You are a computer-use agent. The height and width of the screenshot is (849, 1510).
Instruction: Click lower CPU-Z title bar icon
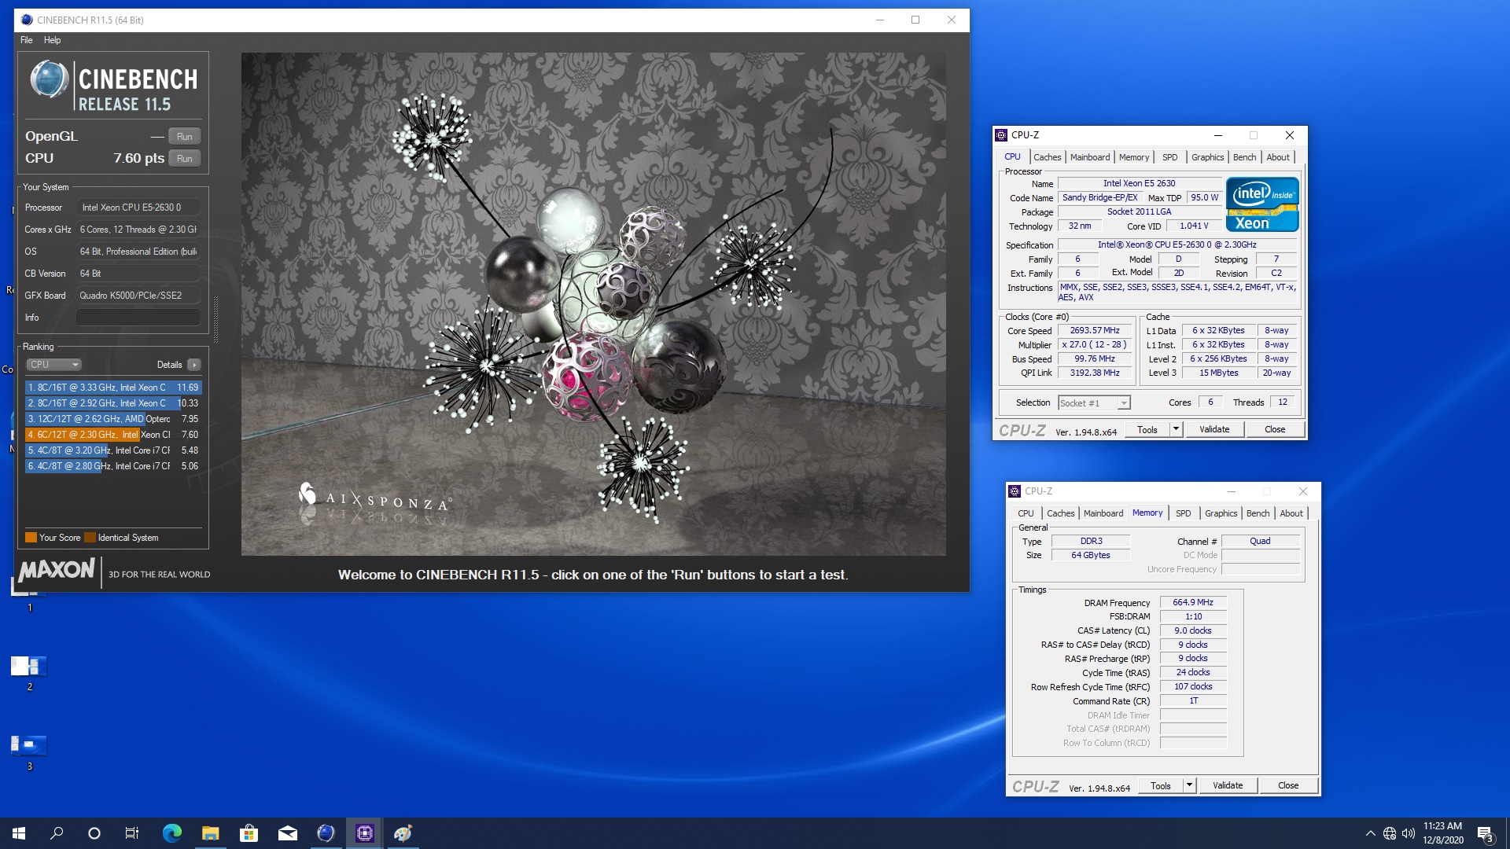(1015, 491)
